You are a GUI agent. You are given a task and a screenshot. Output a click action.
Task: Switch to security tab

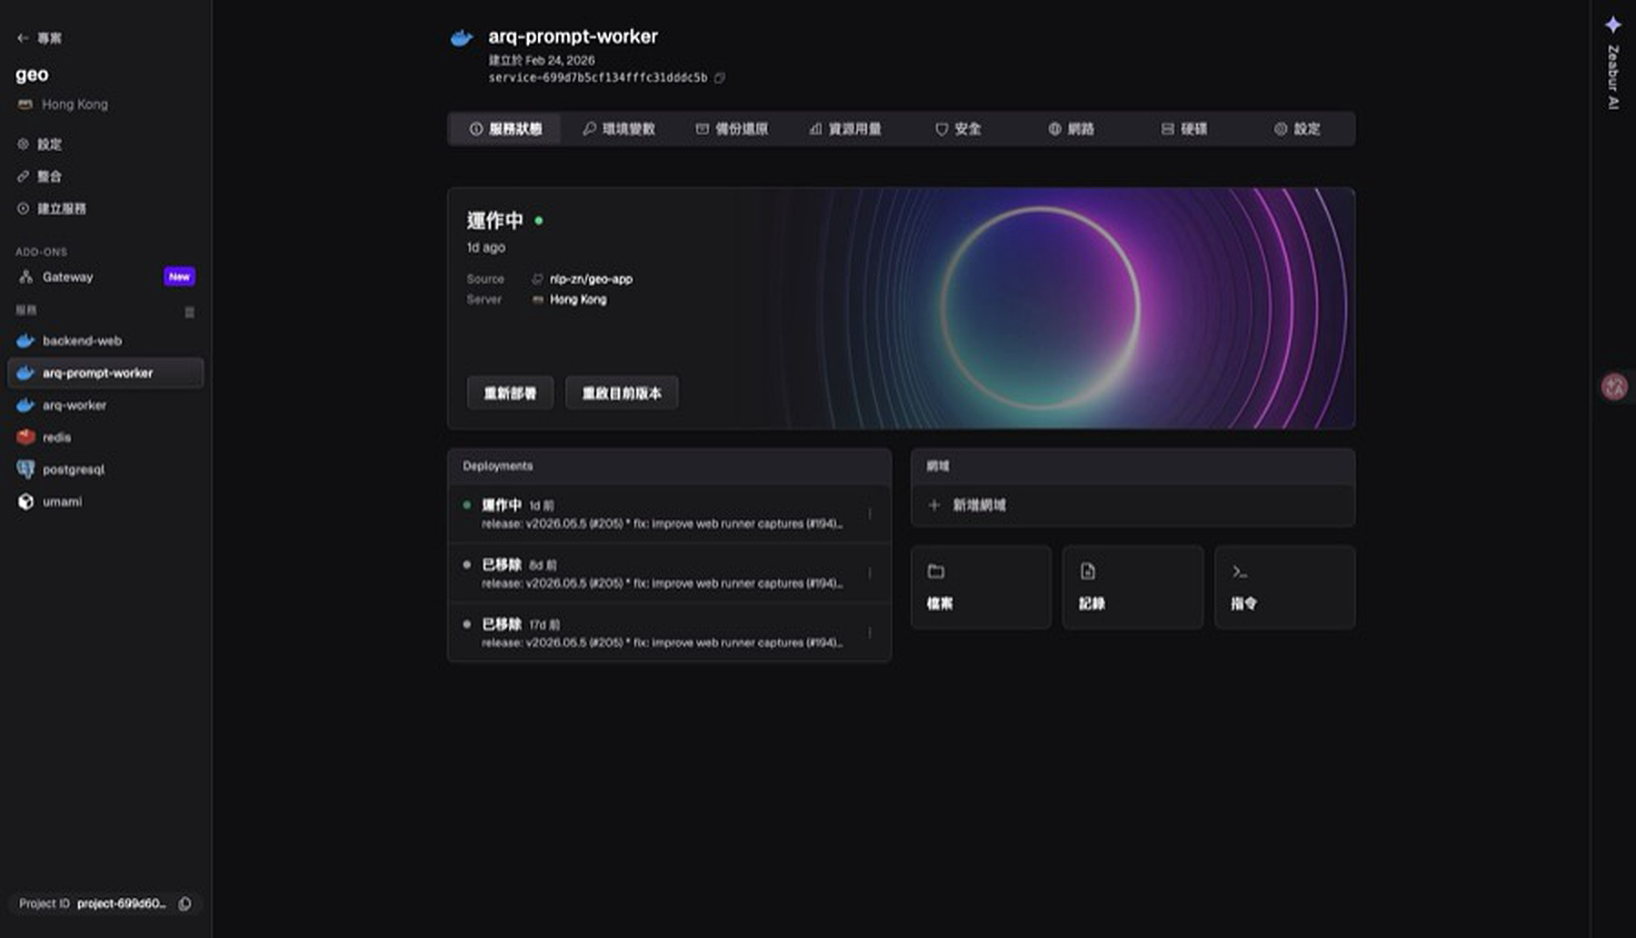958,129
